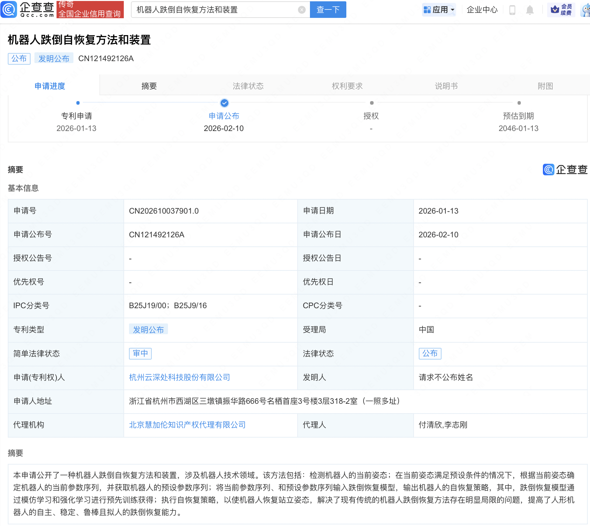Click the application grid icon

click(x=427, y=10)
